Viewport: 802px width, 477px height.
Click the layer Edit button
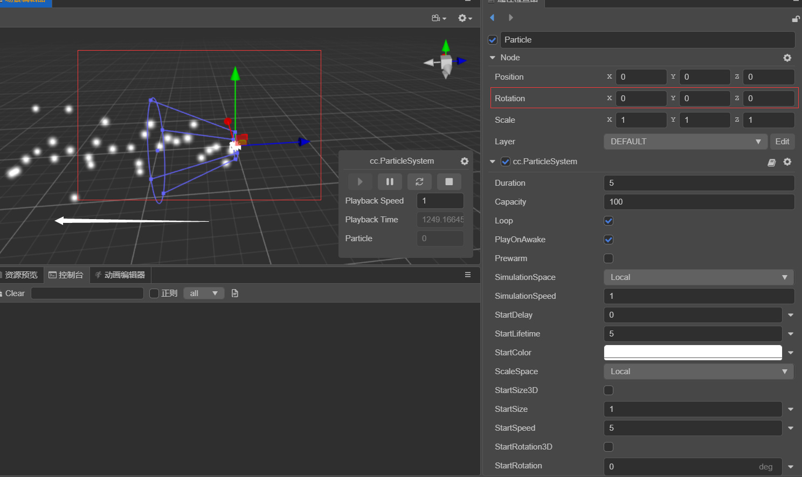pos(782,142)
